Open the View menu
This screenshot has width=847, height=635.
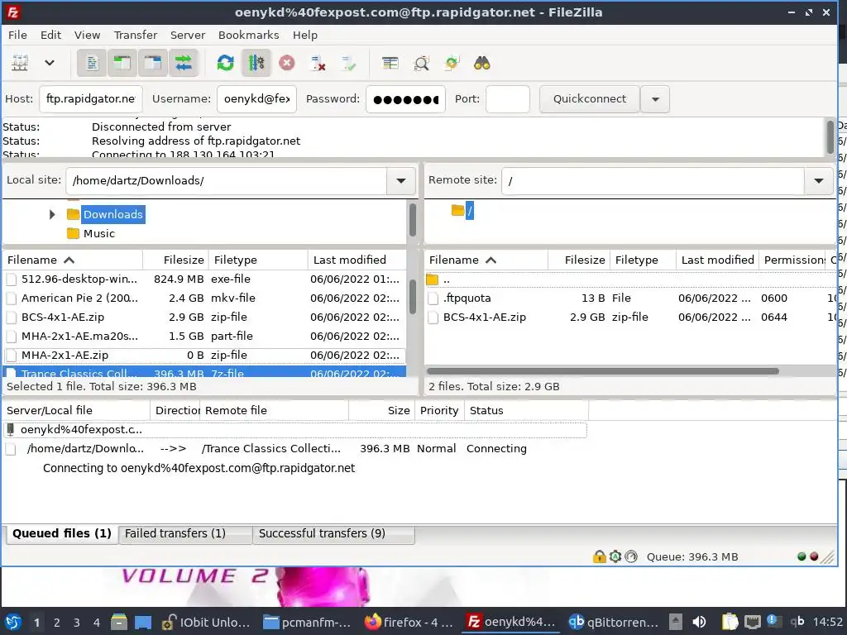tap(87, 35)
